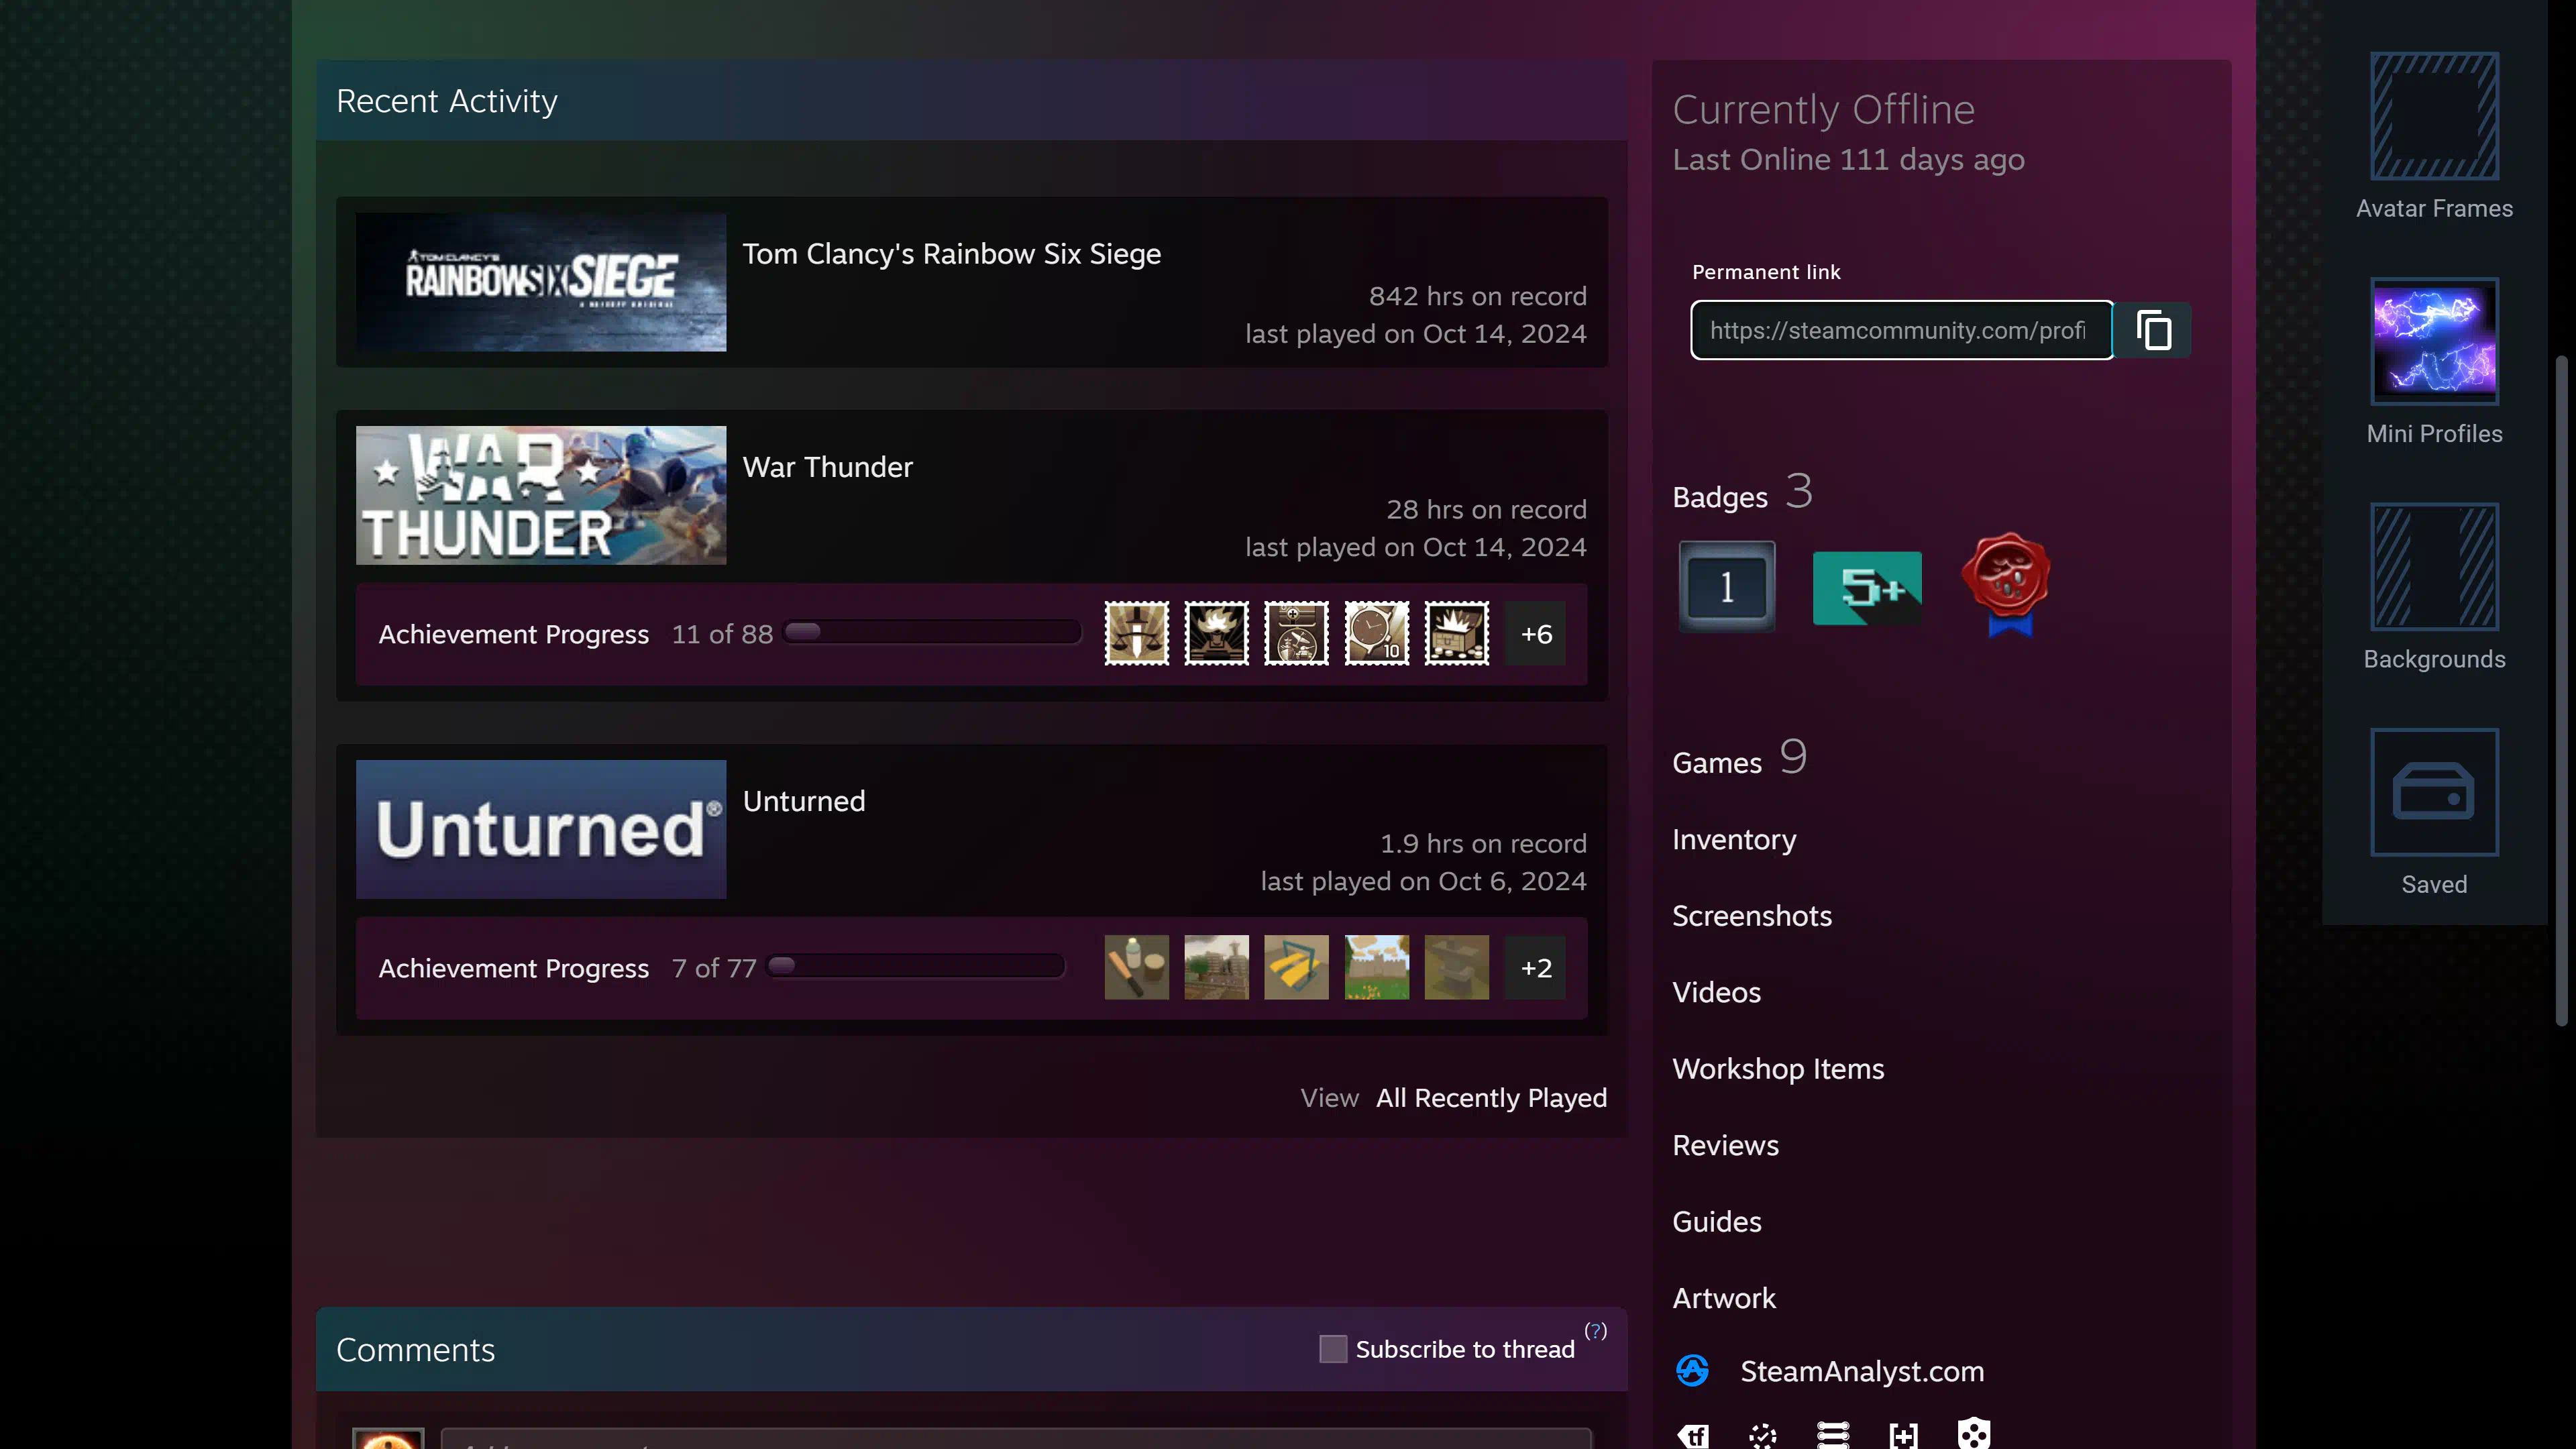Click the War Thunder wristwatch achievement icon
The image size is (2576, 1449).
point(1376,633)
